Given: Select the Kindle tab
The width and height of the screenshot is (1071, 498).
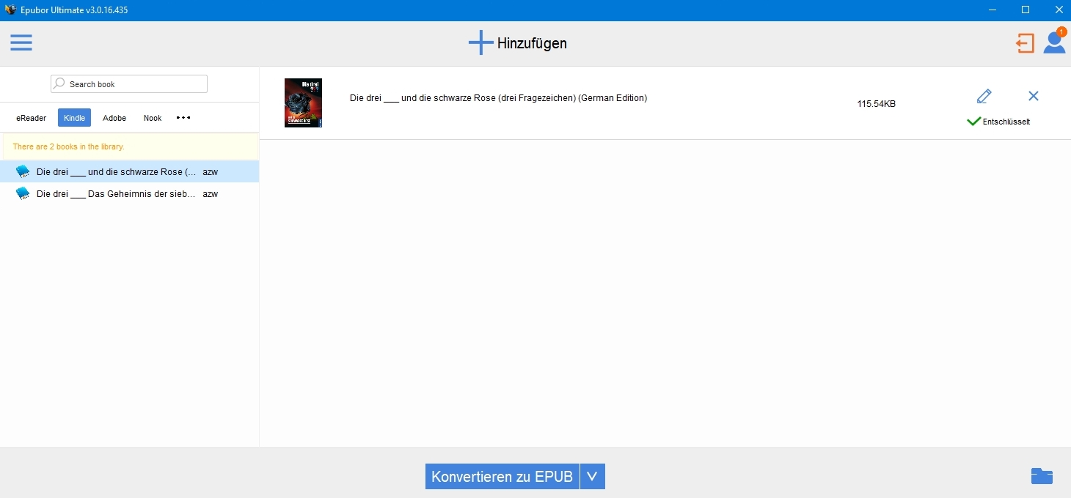Looking at the screenshot, I should click(x=74, y=118).
